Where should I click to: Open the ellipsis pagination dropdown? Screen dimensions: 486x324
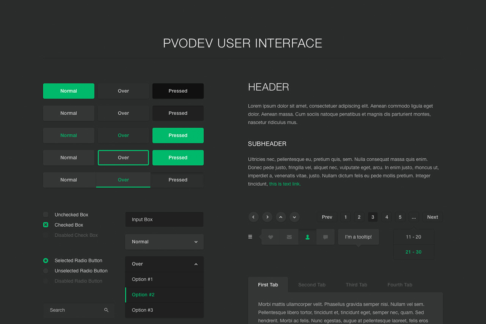click(x=413, y=217)
